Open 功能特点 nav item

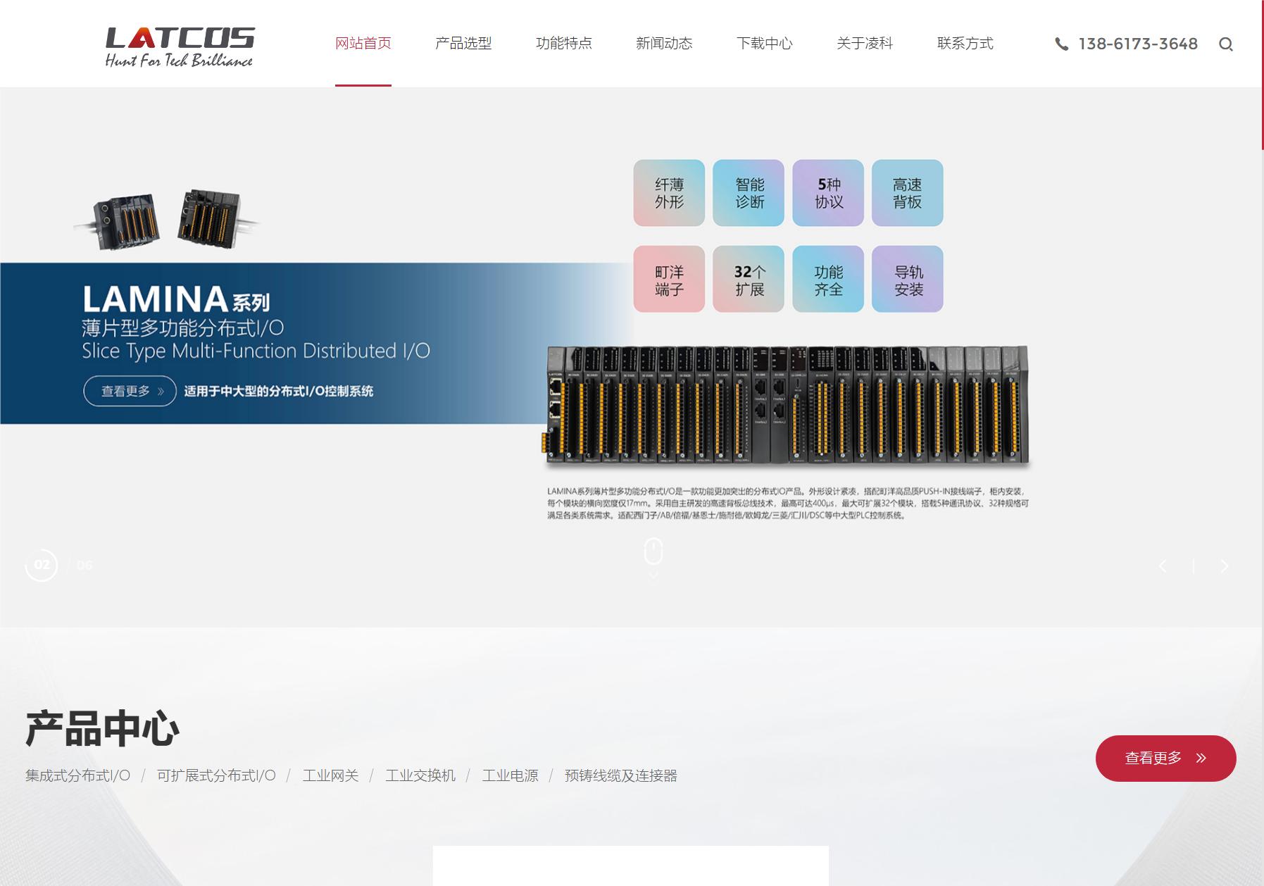pos(564,44)
